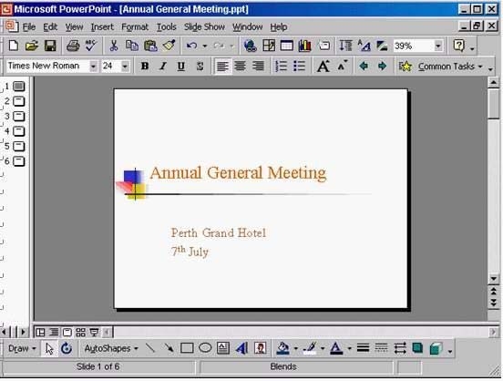Toggle the Show Formatting icon
Image resolution: width=503 pixels, height=381 pixels.
click(364, 46)
